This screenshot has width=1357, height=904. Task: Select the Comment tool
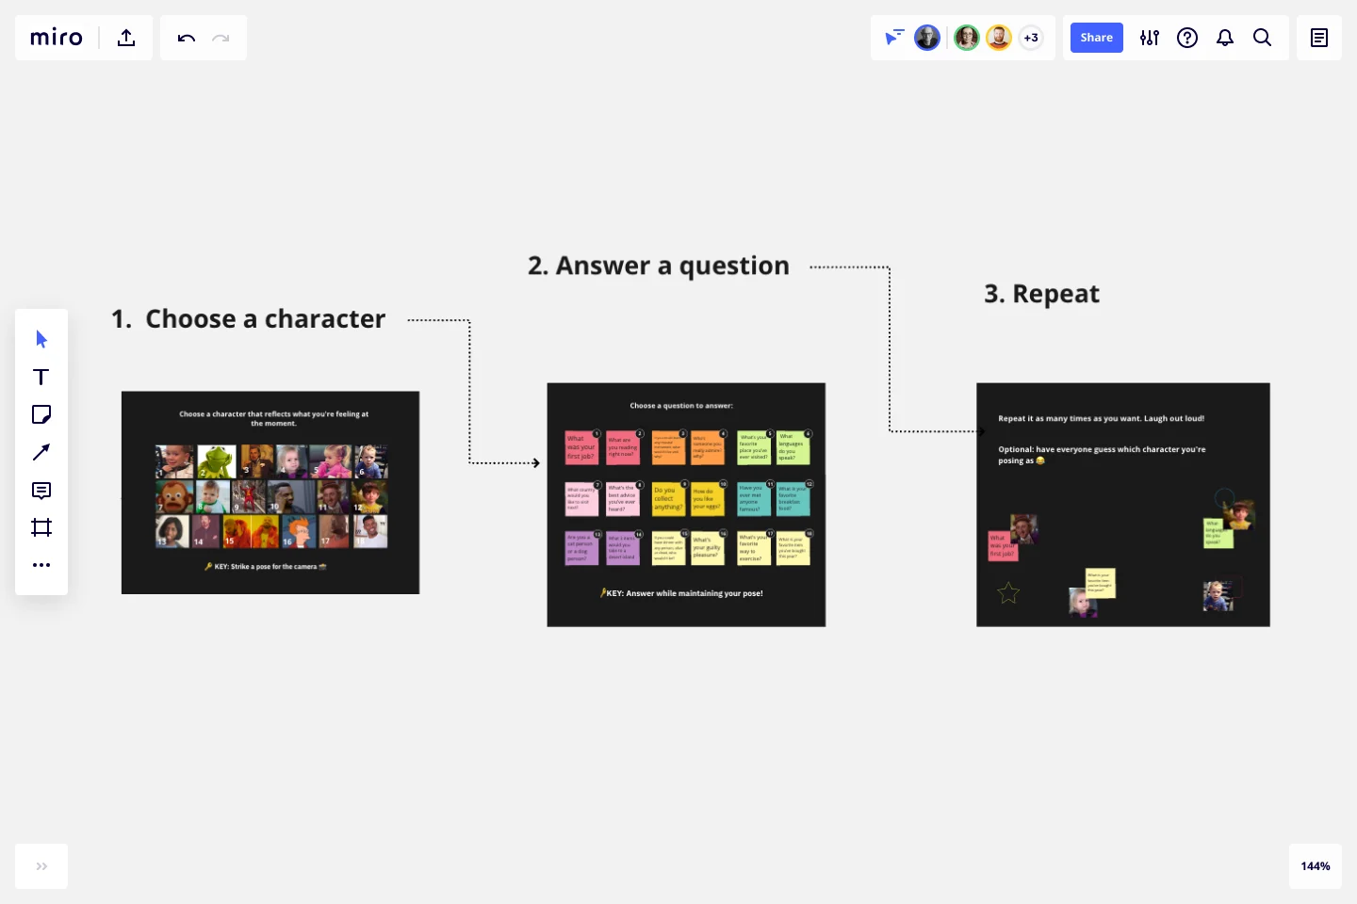[x=41, y=490]
